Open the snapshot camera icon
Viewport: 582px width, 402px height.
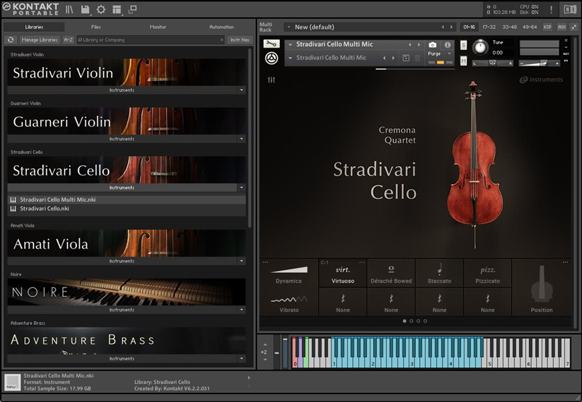coord(433,45)
